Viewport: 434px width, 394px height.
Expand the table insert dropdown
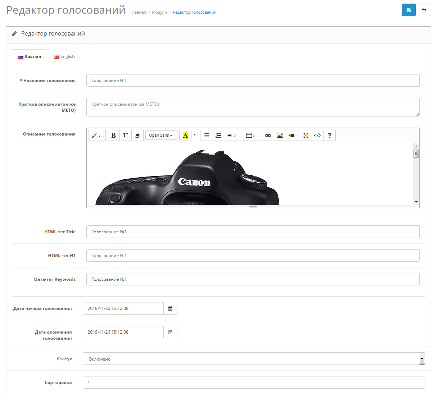(251, 136)
